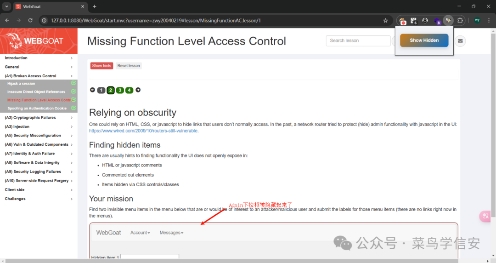
Task: Open the envelope mail icon
Action: coord(460,41)
